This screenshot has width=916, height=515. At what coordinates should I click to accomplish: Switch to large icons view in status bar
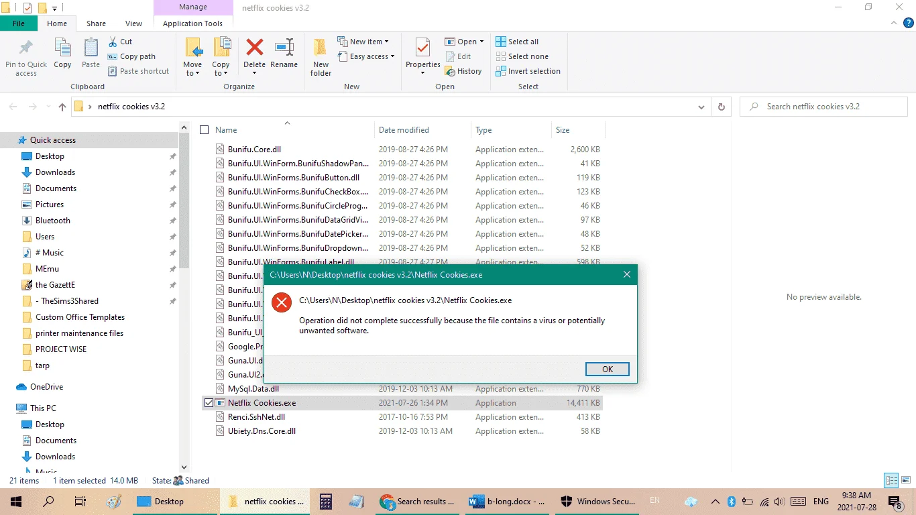(907, 480)
